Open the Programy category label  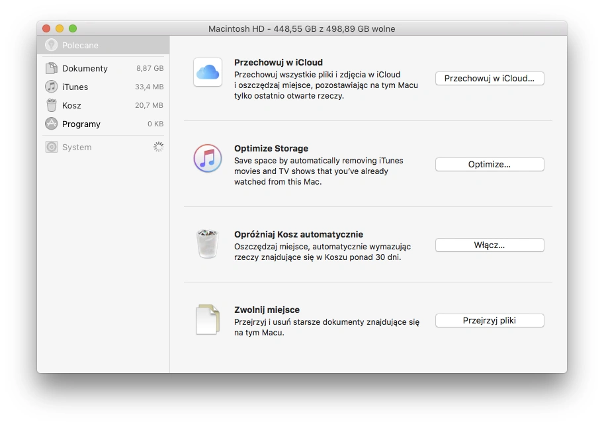(81, 124)
